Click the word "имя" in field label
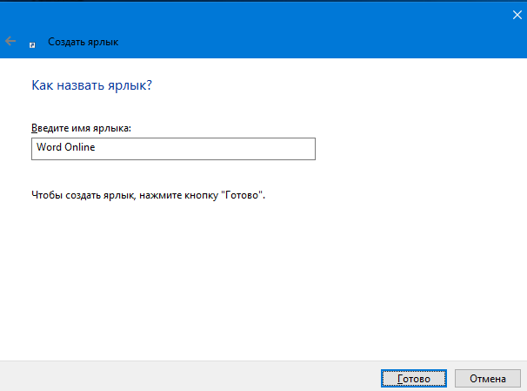 (81, 128)
